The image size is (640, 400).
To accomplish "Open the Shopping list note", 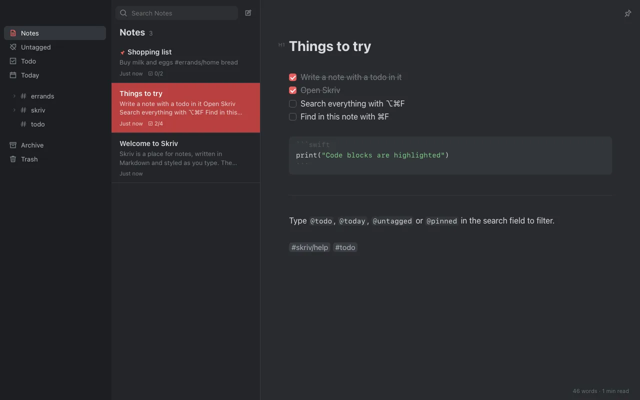I will (x=185, y=62).
